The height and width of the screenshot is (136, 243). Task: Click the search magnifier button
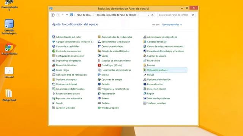point(193,15)
